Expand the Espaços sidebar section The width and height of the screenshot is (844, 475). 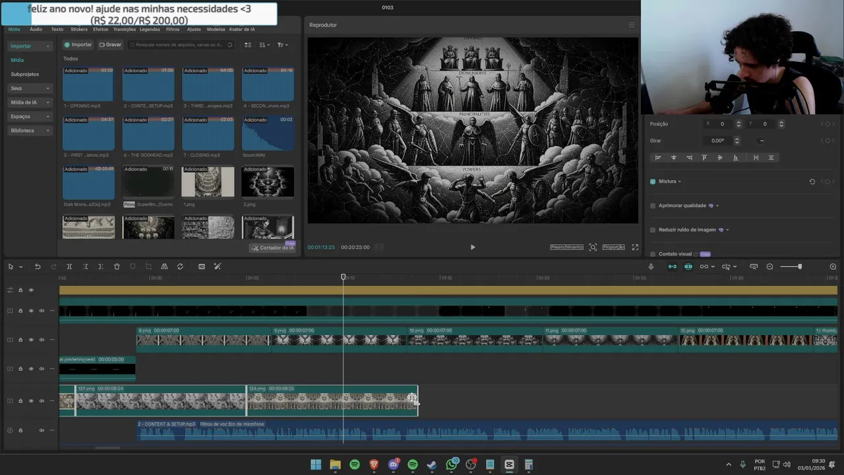[x=47, y=117]
